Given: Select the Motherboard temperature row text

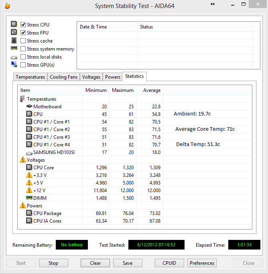Looking at the screenshot, I should (x=47, y=107).
